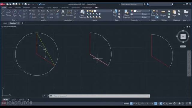The width and height of the screenshot is (192, 108).
Task: Click the object color wheel swatch
Action: click(x=131, y=11)
